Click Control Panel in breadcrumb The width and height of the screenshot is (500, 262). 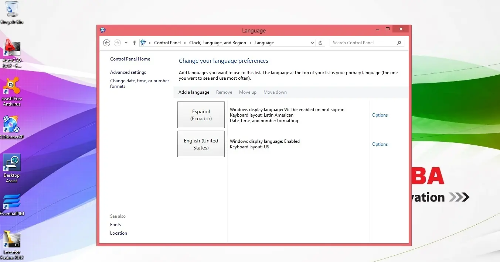point(167,43)
